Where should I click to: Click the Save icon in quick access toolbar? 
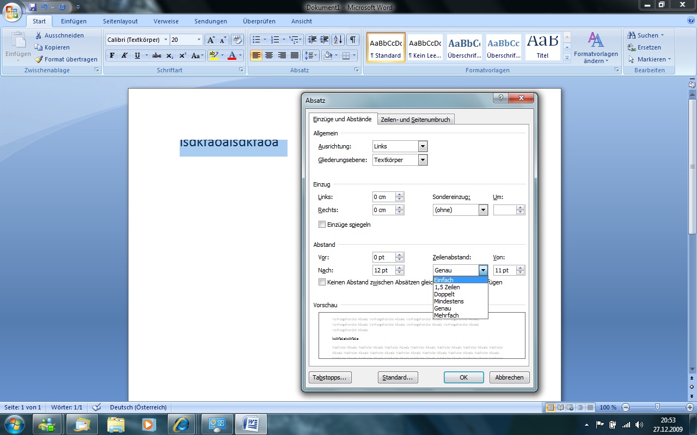(33, 7)
